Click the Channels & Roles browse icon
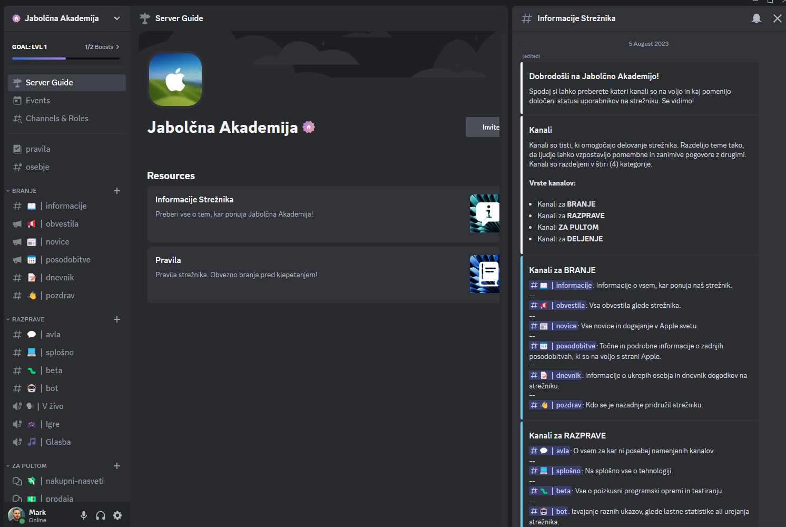The image size is (786, 527). pyautogui.click(x=17, y=119)
